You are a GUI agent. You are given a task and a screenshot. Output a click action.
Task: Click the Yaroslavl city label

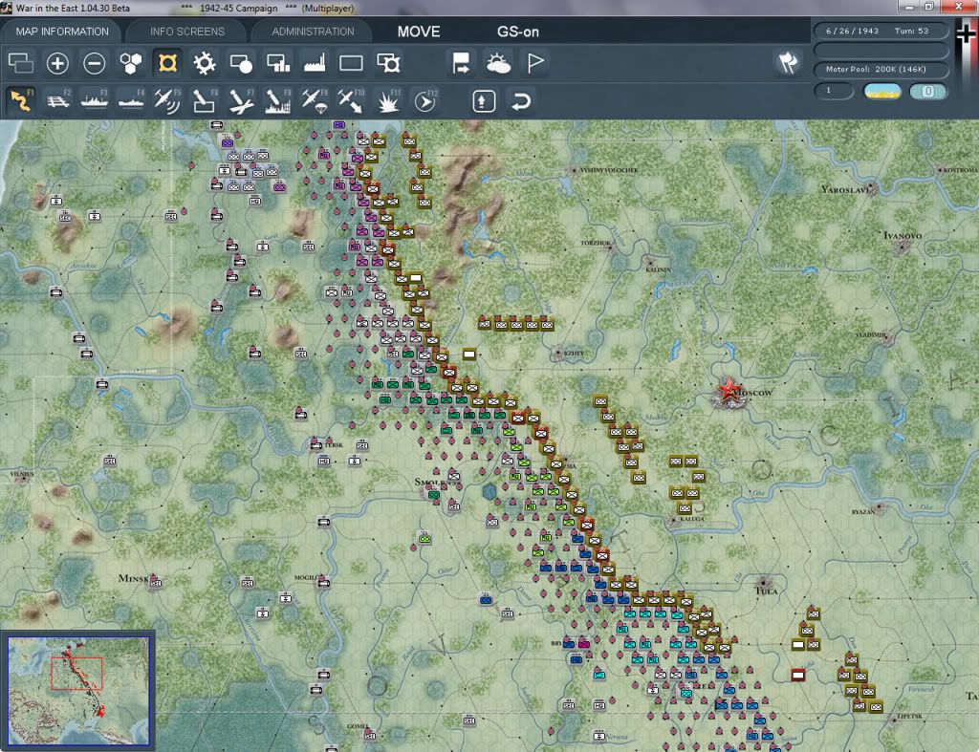pos(845,189)
